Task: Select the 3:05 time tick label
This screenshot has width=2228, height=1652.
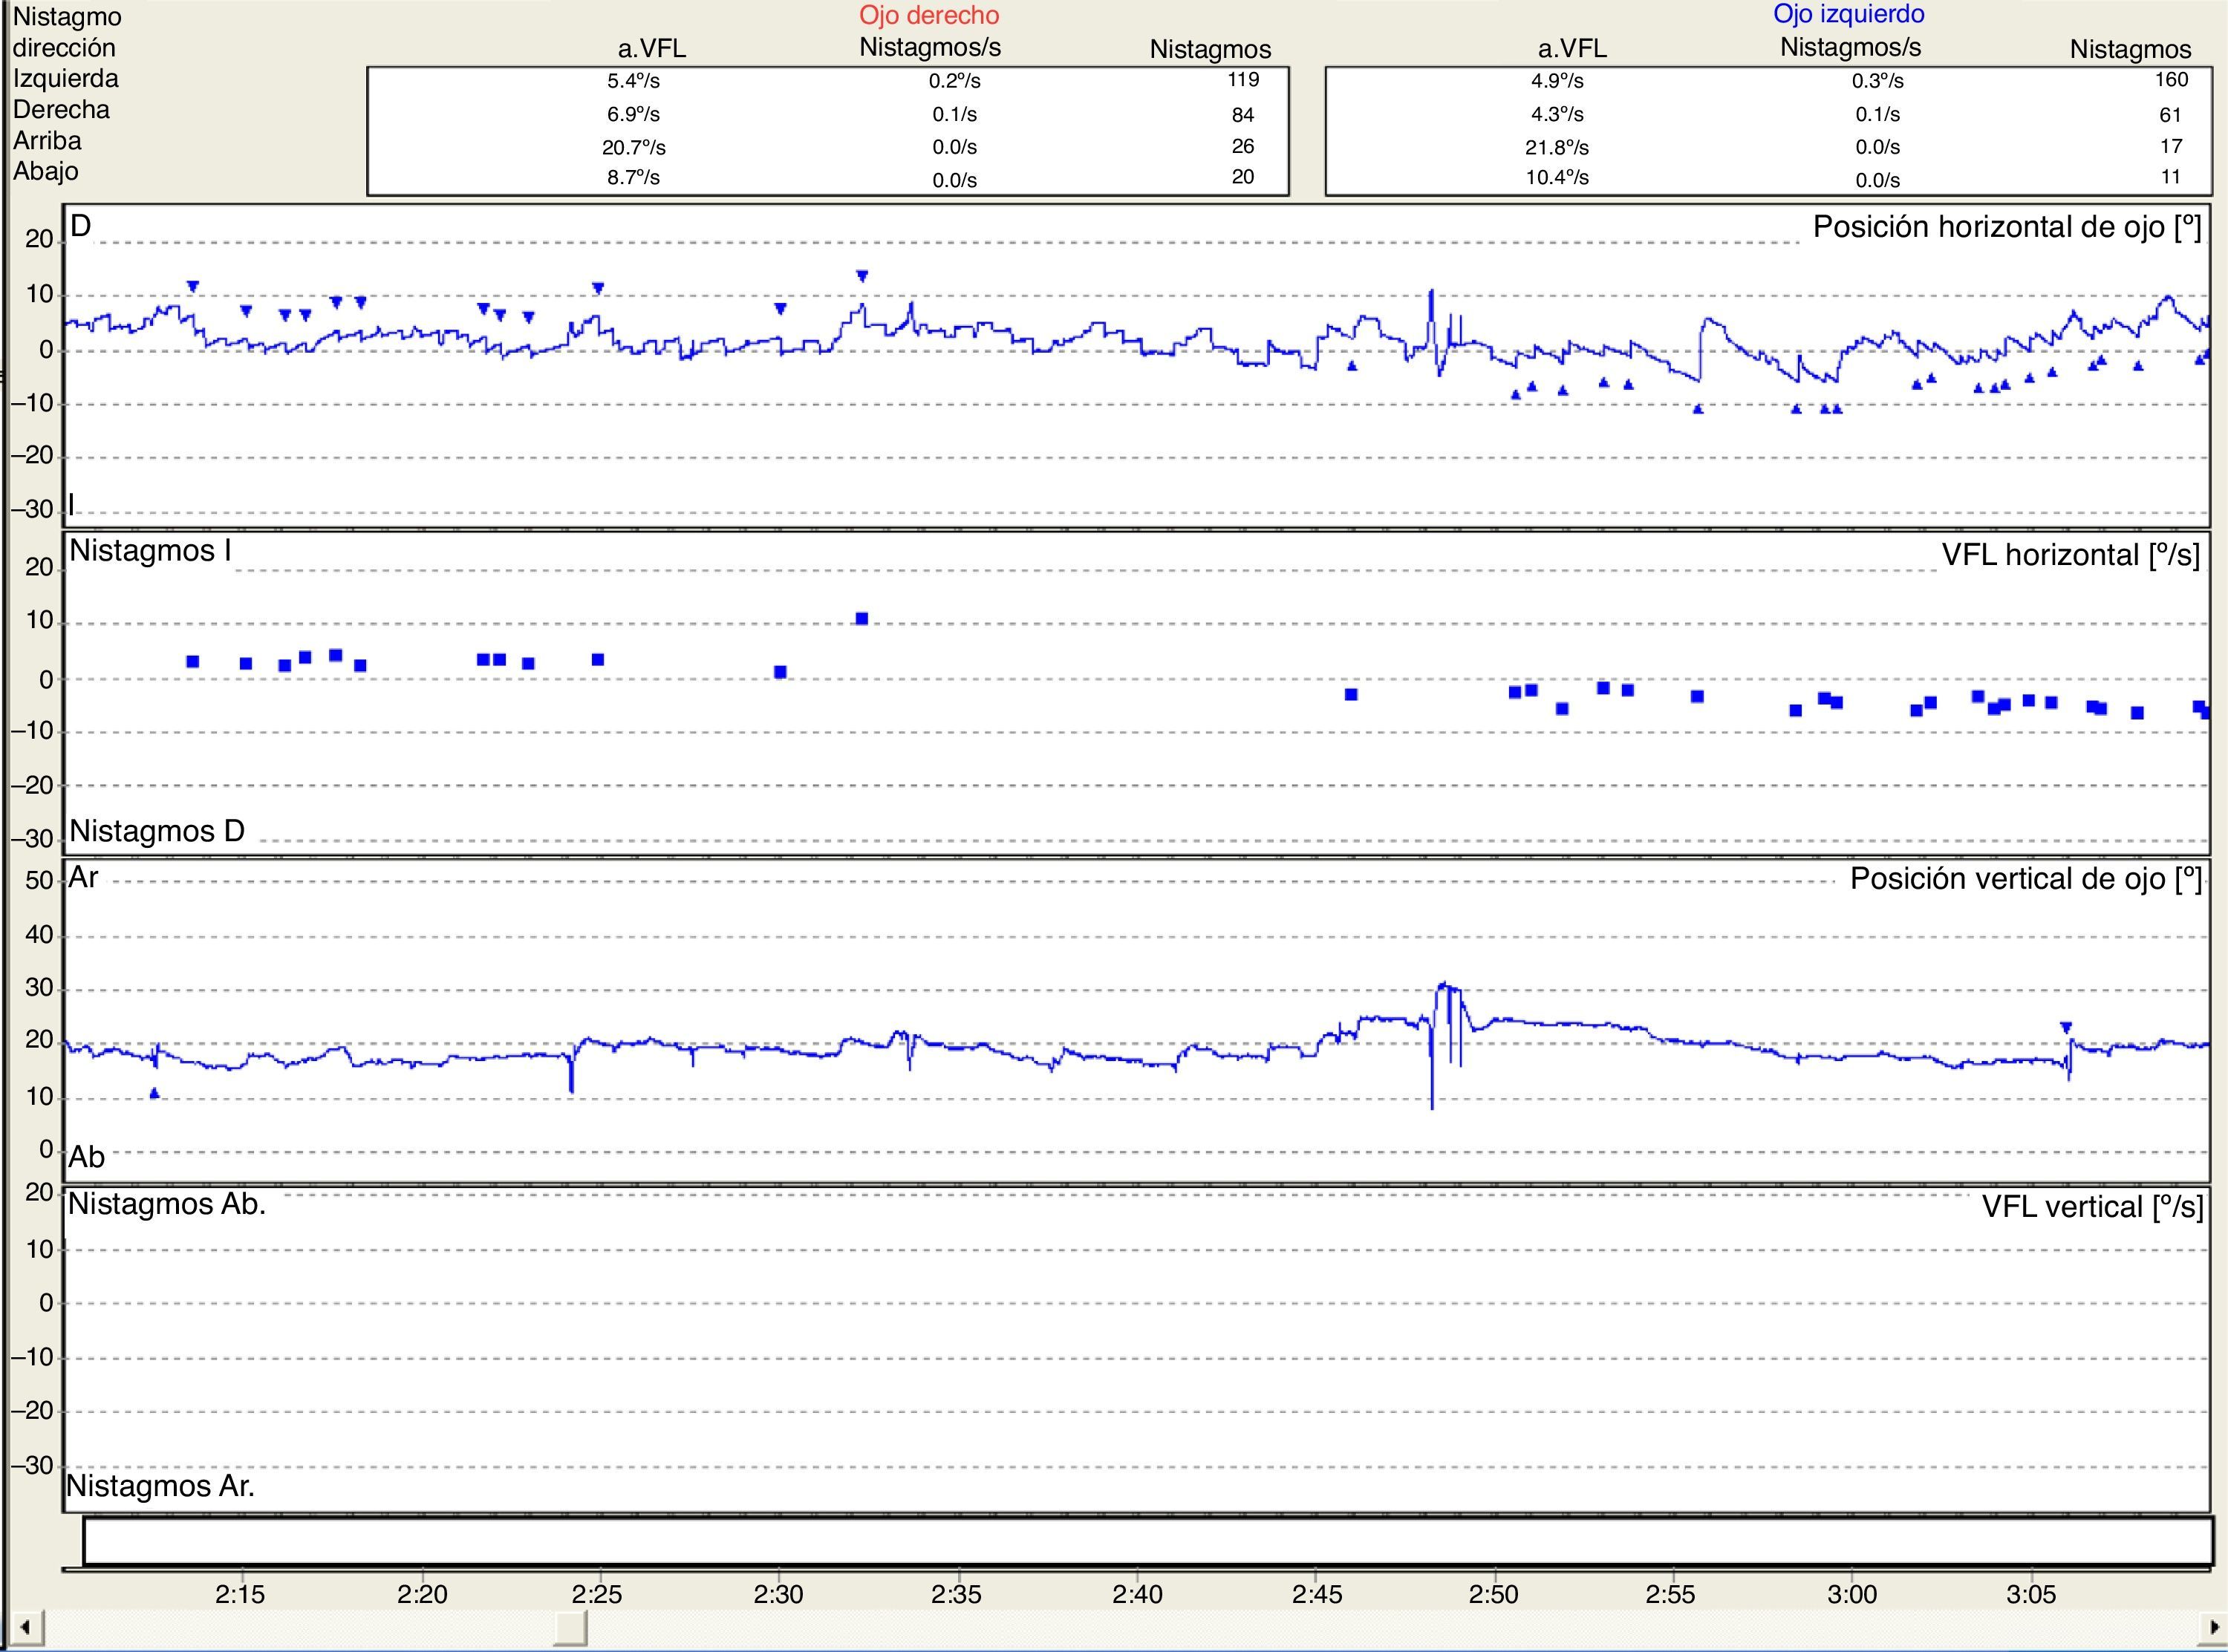Action: coord(2030,1594)
